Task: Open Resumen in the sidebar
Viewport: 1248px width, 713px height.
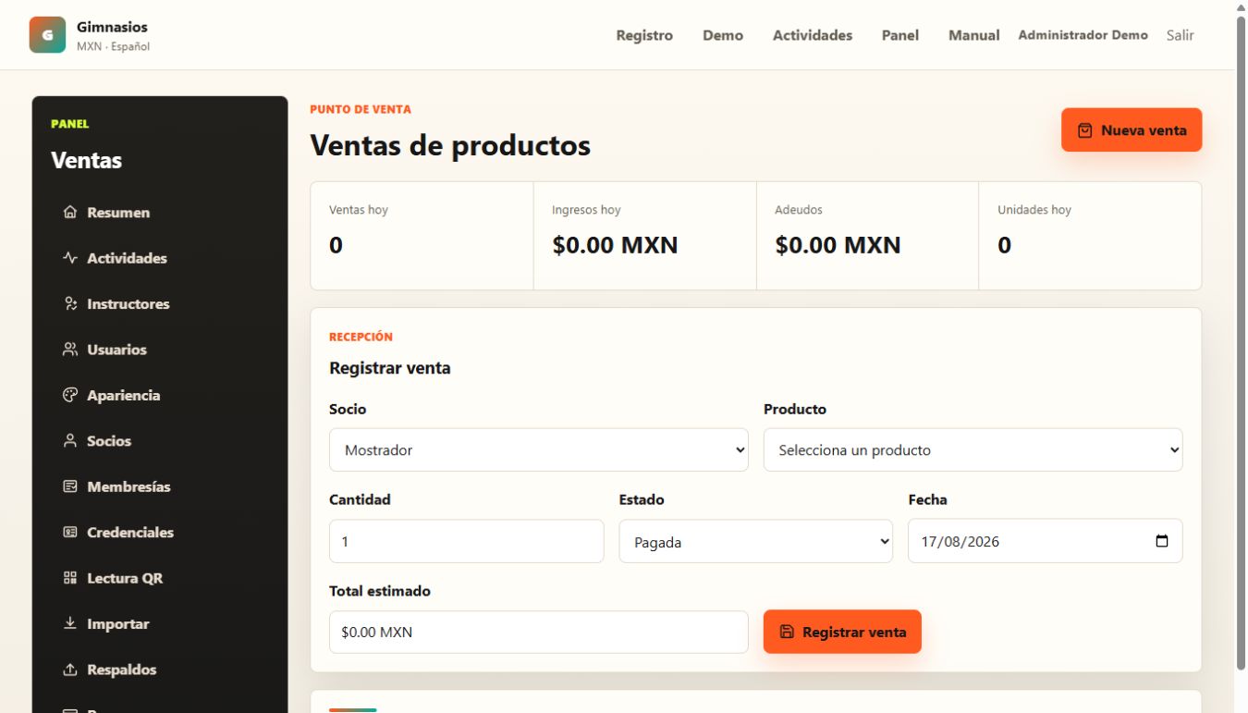Action: coord(160,213)
